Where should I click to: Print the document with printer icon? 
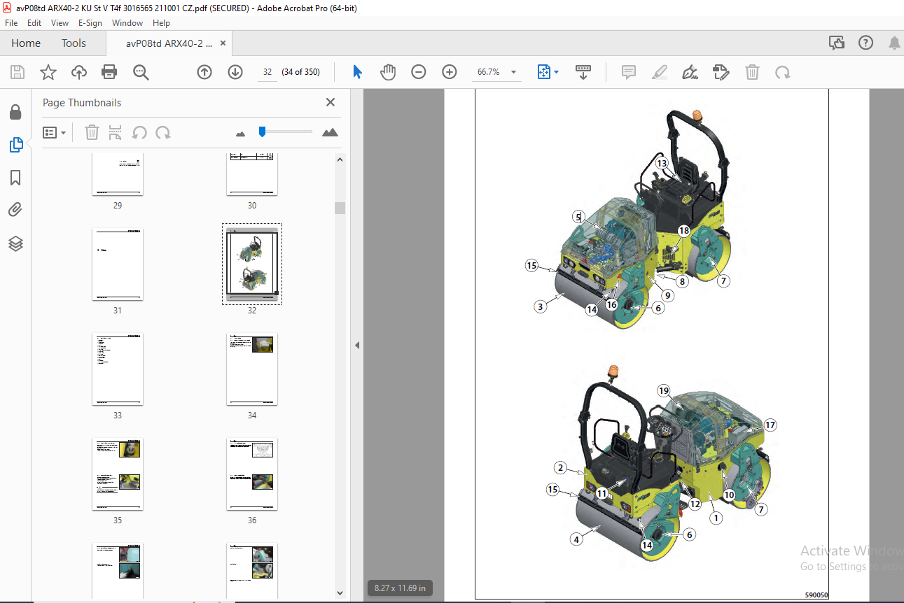click(109, 72)
